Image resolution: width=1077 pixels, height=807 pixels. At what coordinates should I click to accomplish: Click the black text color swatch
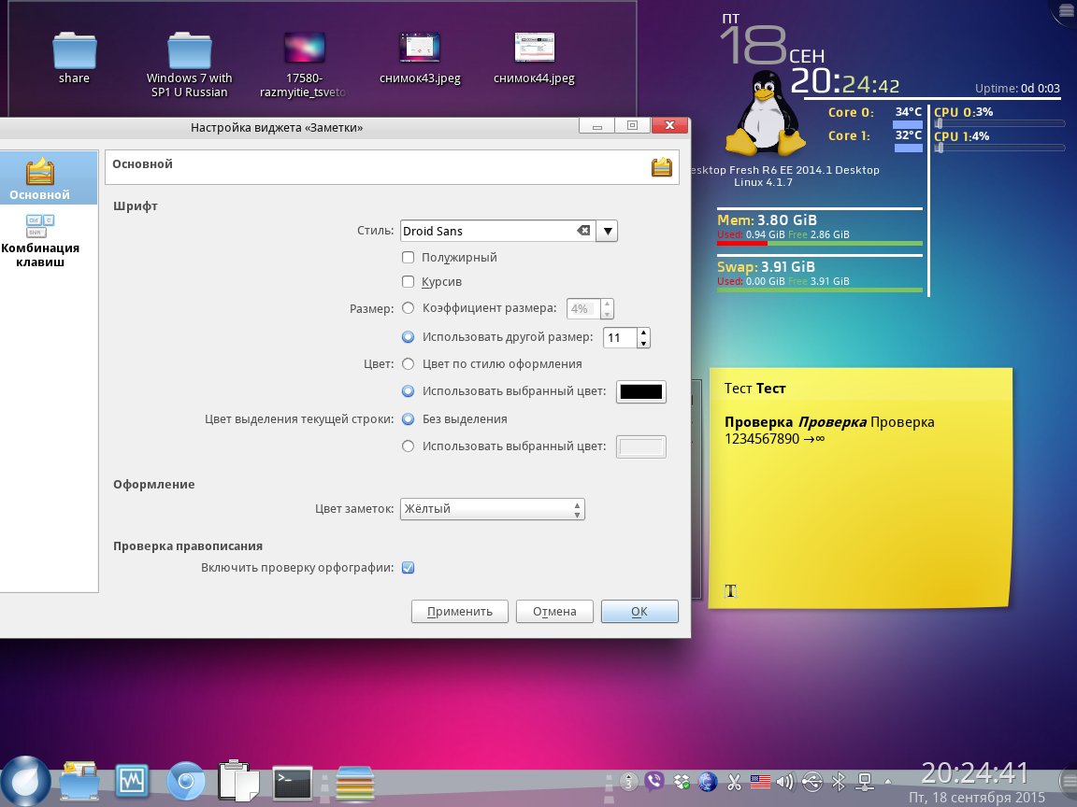(640, 392)
